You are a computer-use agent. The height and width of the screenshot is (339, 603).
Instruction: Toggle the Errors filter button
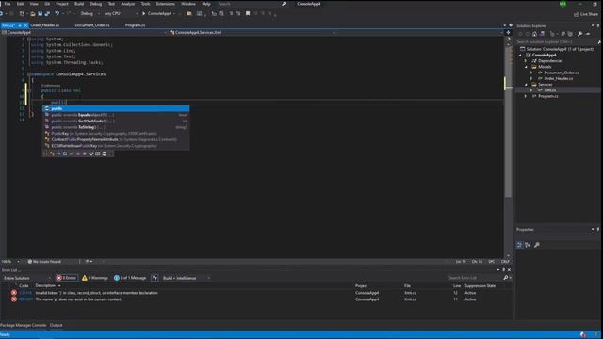coord(67,278)
